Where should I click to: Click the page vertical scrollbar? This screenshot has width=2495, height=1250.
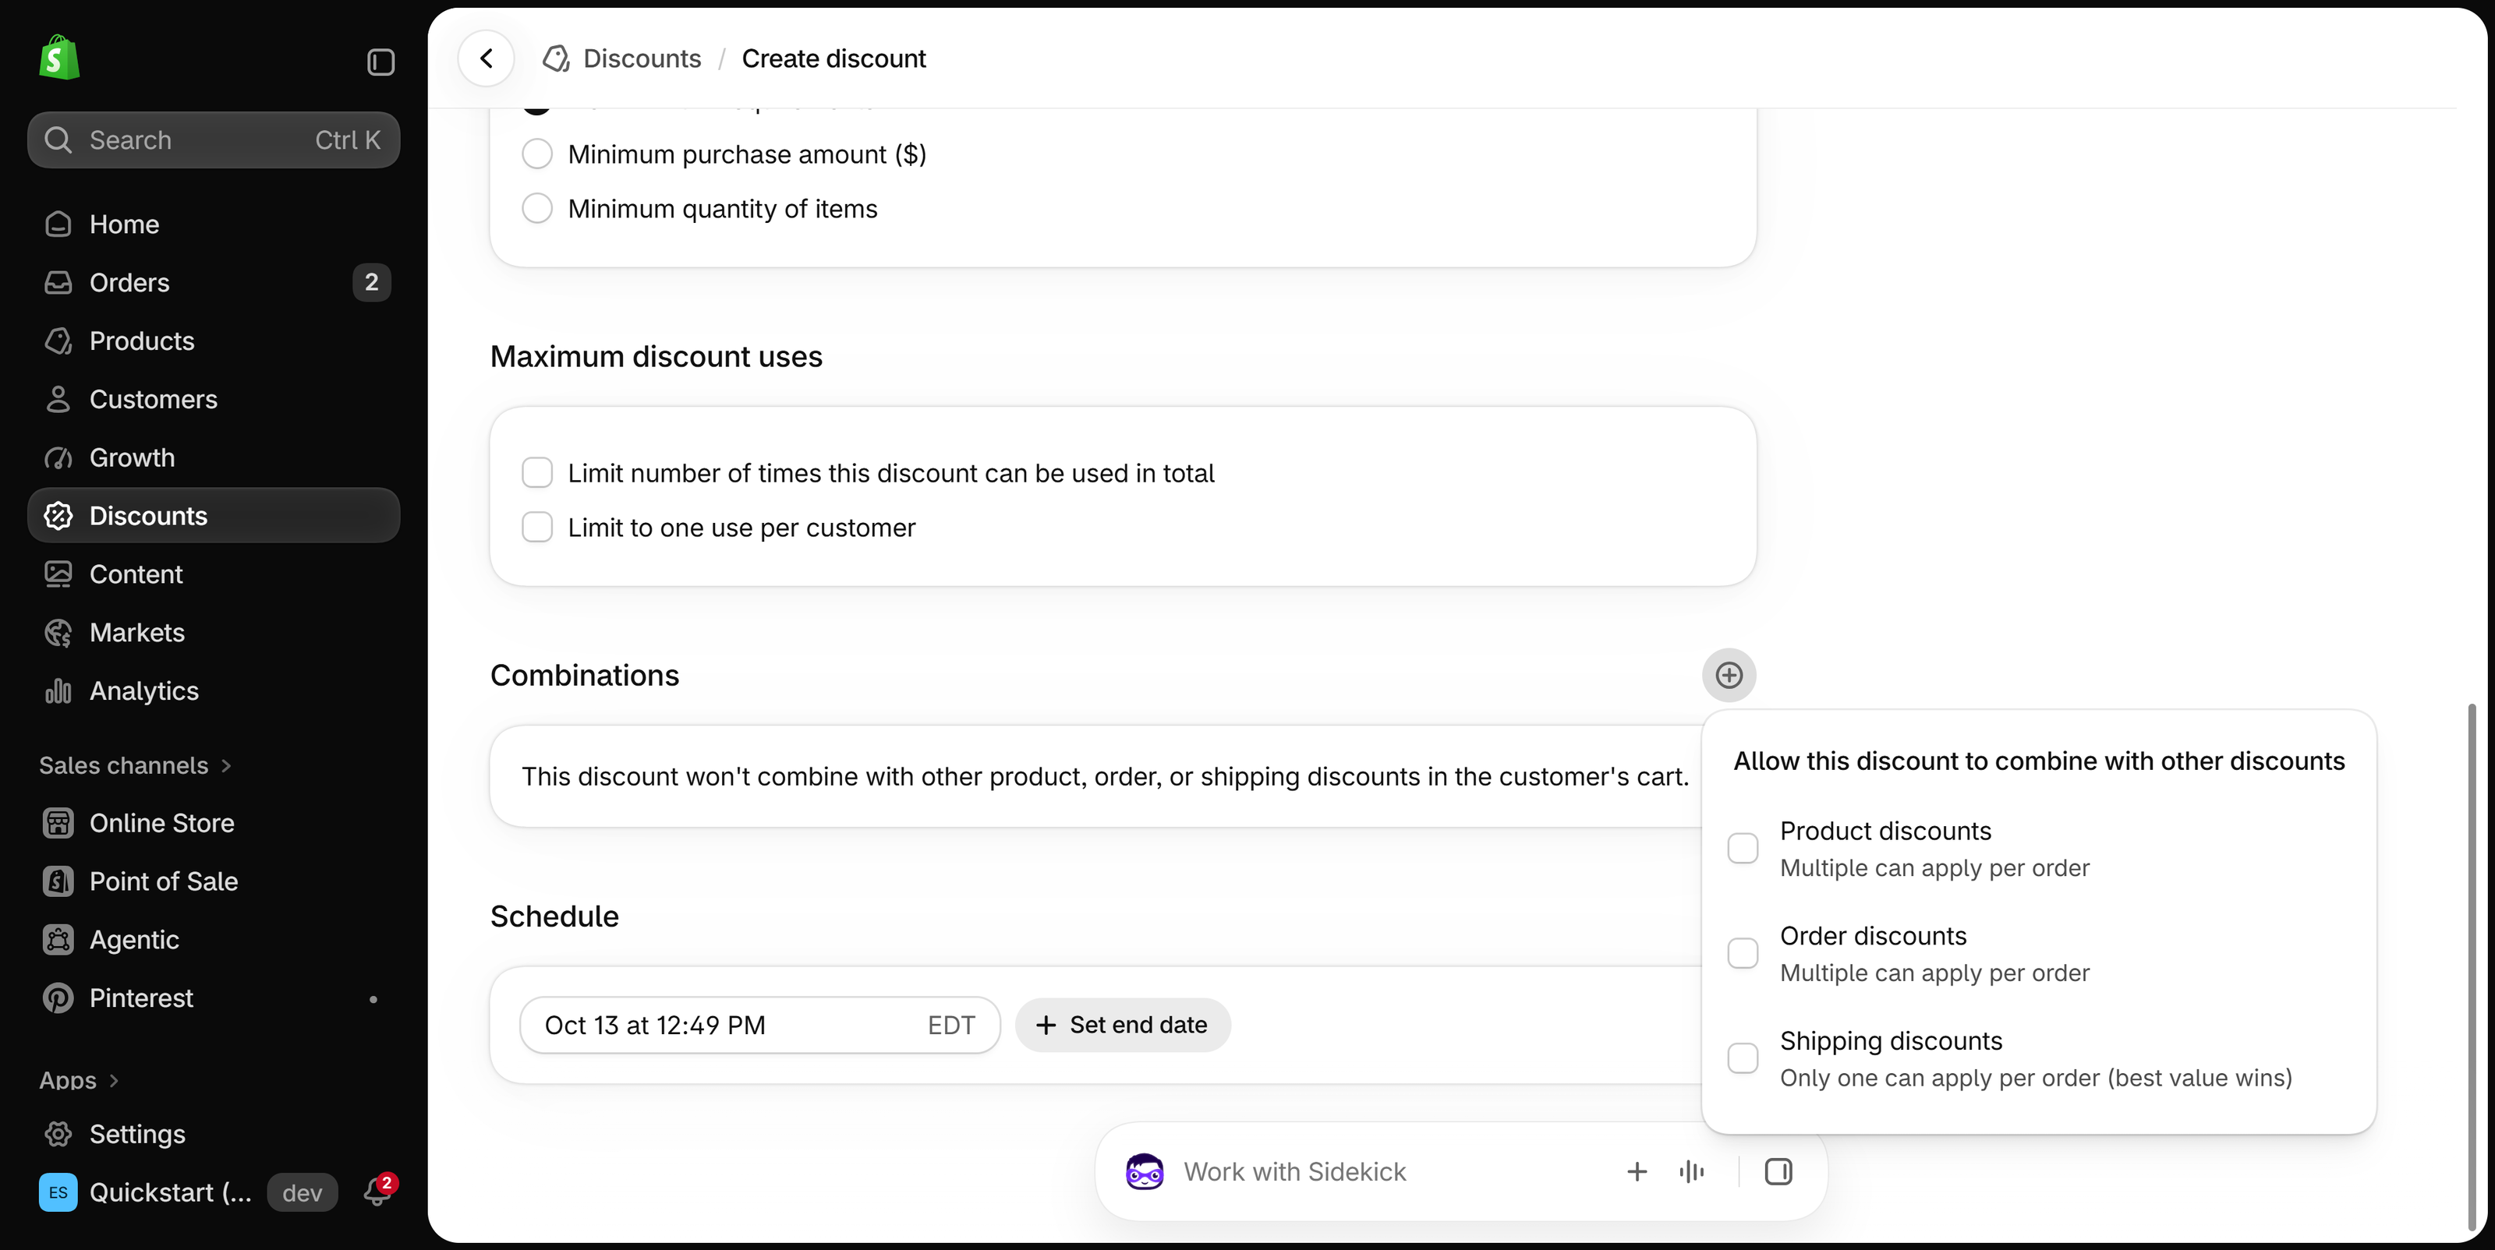(x=2472, y=968)
